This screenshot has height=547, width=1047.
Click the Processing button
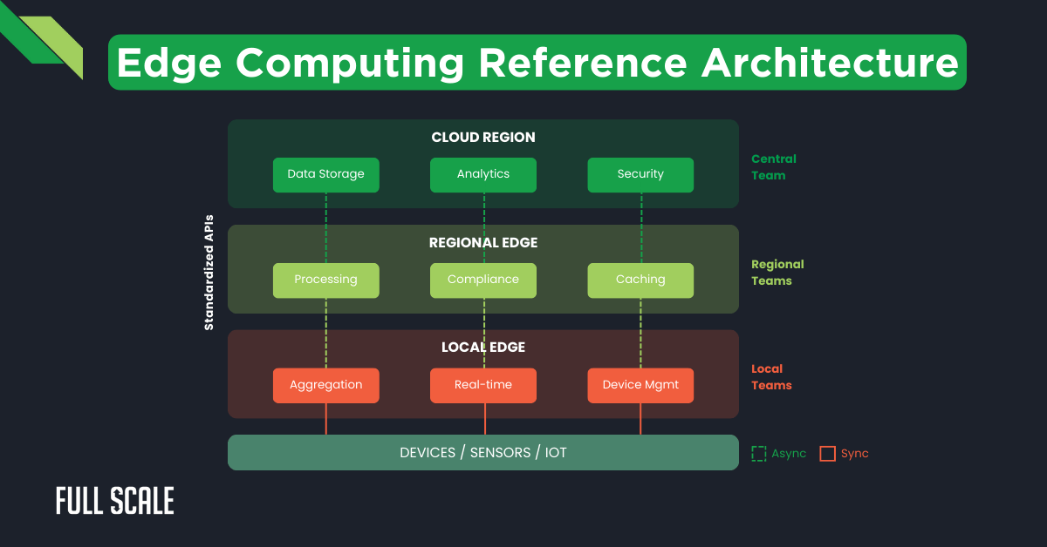326,280
